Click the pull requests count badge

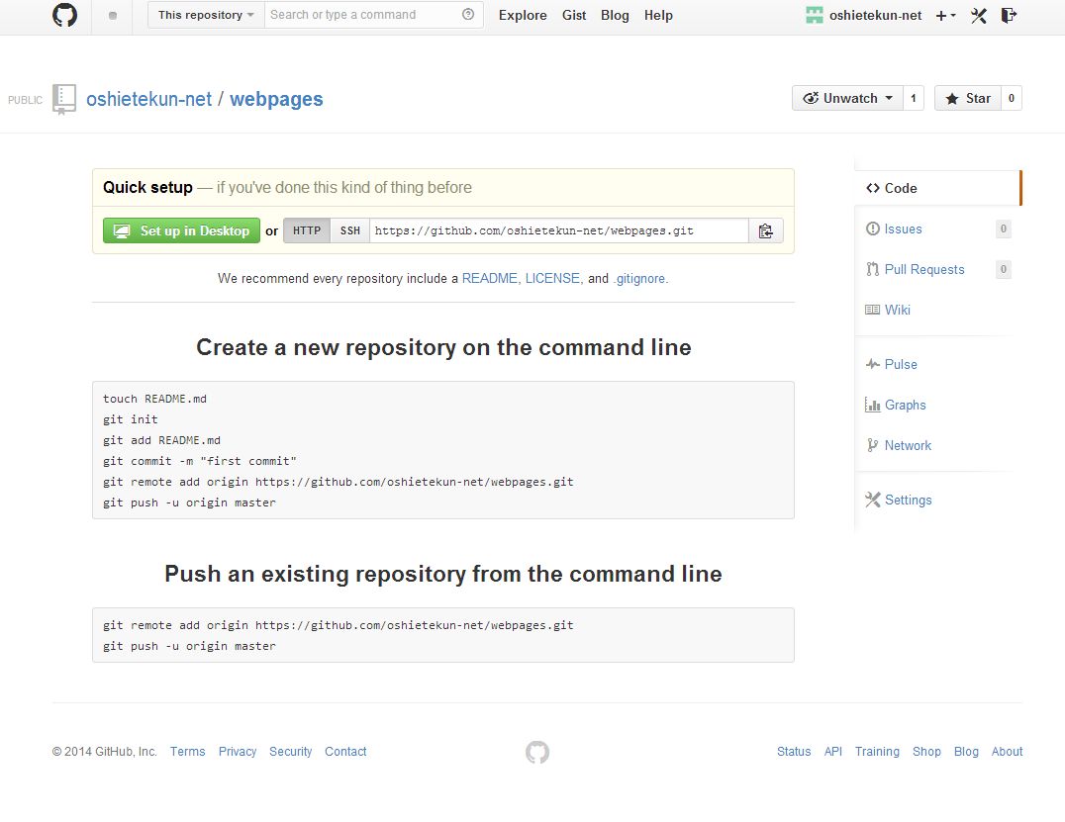point(1004,269)
